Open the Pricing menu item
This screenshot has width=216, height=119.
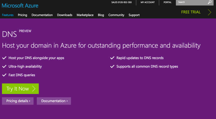tap(22, 15)
